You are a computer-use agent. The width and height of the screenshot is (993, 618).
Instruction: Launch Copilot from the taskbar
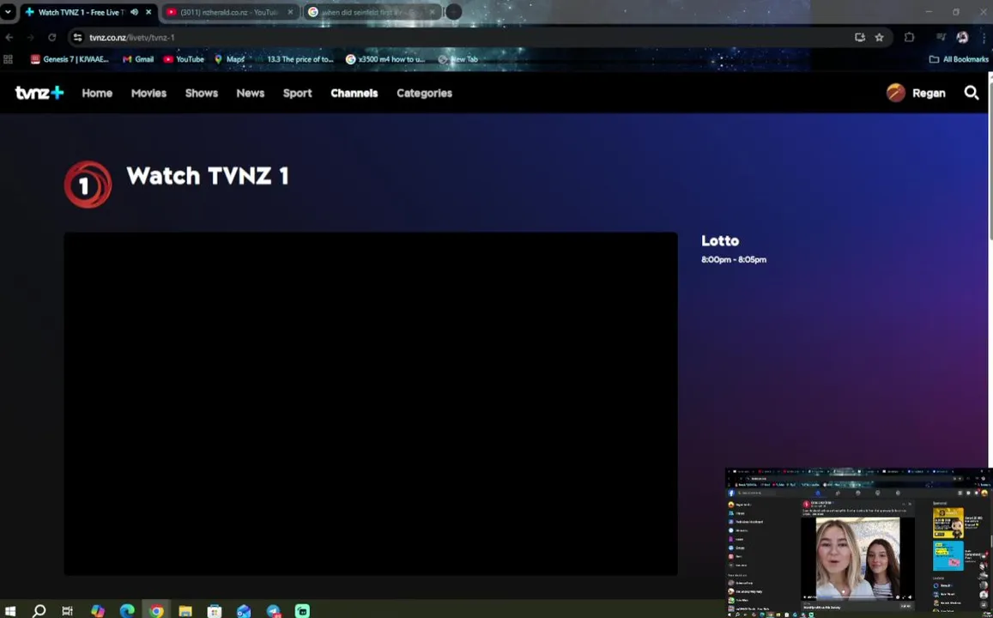pos(98,611)
